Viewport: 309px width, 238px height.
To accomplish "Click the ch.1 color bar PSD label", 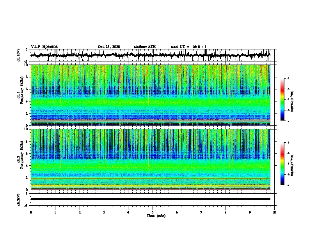I will pos(292,101).
